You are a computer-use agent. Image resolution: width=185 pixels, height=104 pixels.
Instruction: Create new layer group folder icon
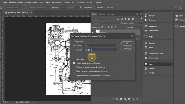[x=129, y=99]
